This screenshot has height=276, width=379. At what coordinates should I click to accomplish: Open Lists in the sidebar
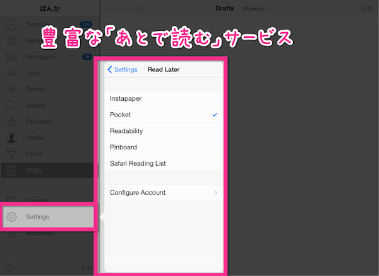[49, 73]
